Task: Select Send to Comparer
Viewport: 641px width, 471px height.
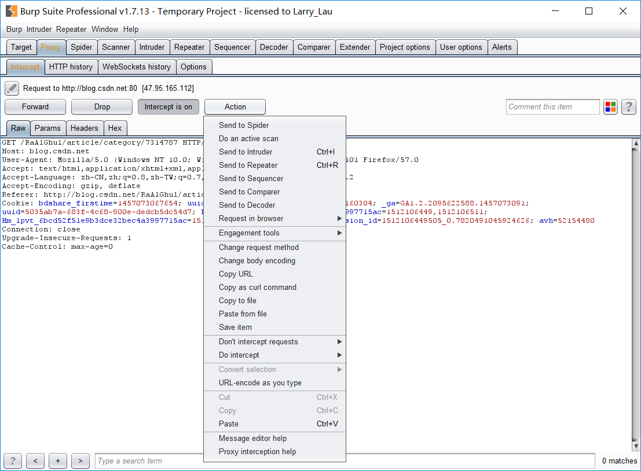Action: pyautogui.click(x=274, y=192)
